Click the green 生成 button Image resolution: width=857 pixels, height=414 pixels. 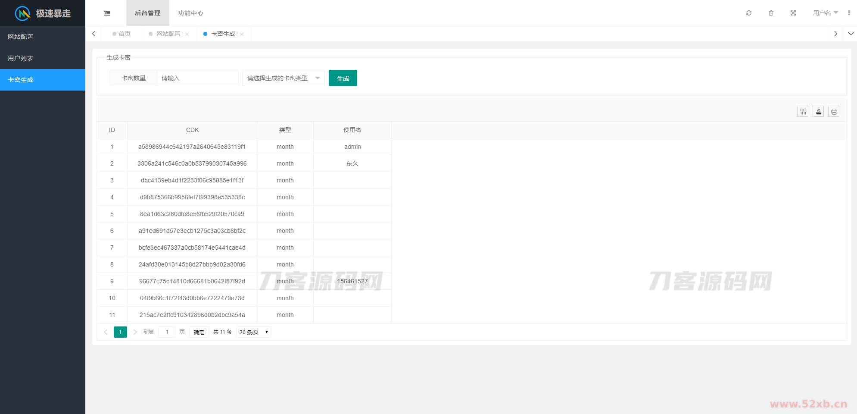click(343, 78)
